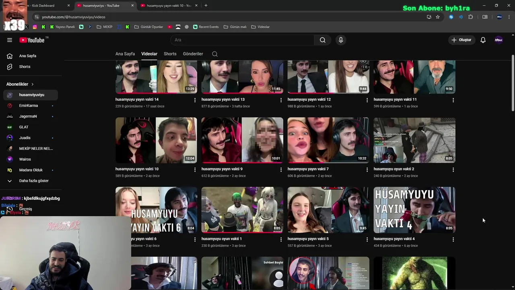
Task: Open the browser extensions puzzle icon
Action: [x=470, y=17]
